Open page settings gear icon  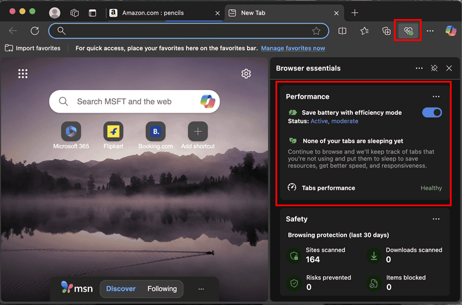coord(246,73)
